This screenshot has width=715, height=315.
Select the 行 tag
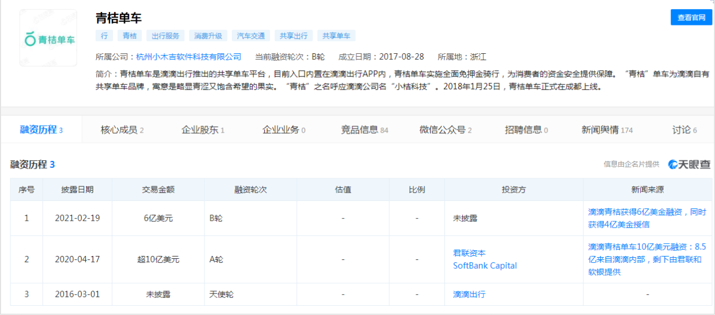[104, 35]
